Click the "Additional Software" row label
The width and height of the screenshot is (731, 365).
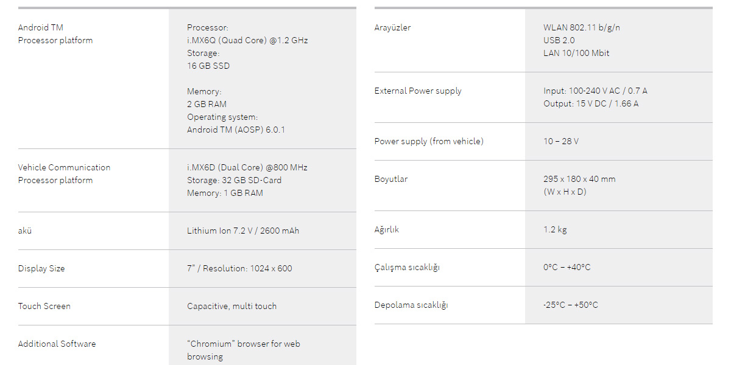(57, 344)
